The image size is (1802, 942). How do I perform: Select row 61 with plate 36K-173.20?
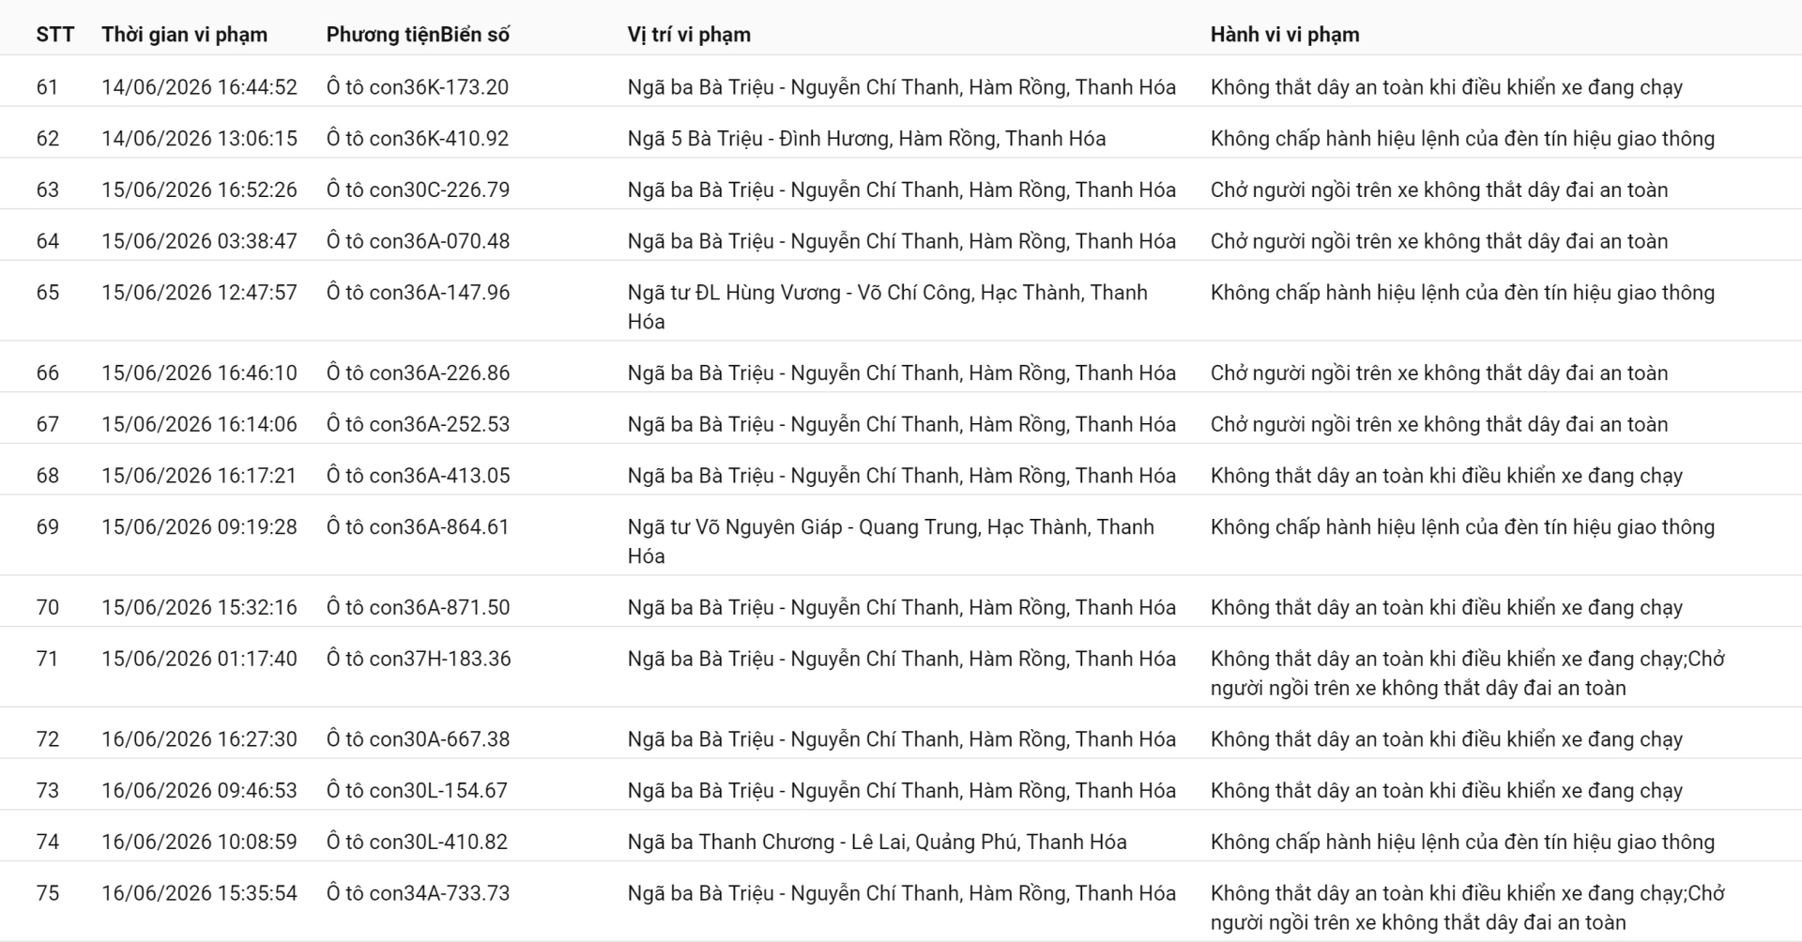[901, 86]
